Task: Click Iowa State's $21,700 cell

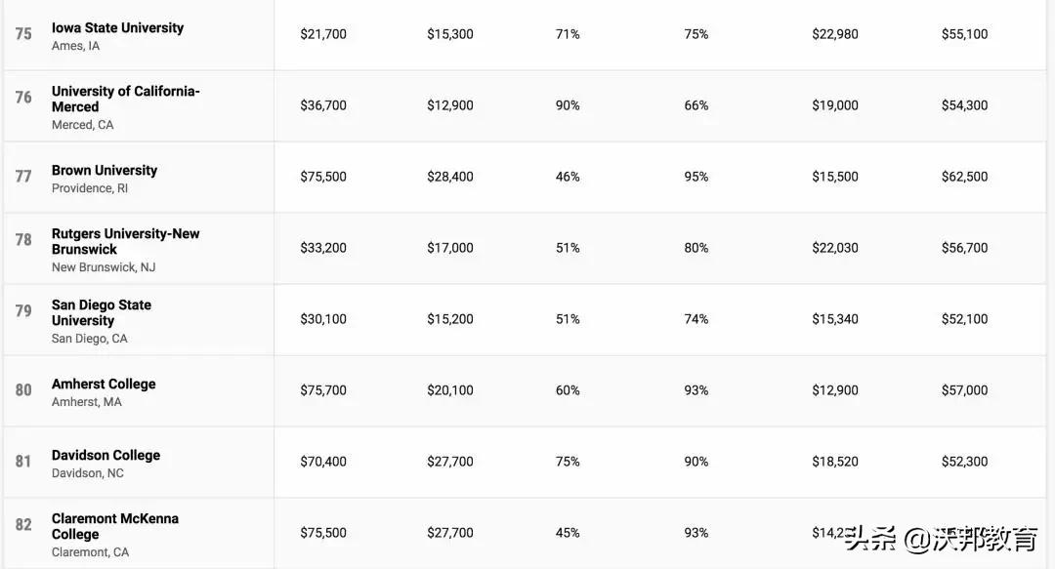Action: pyautogui.click(x=323, y=34)
